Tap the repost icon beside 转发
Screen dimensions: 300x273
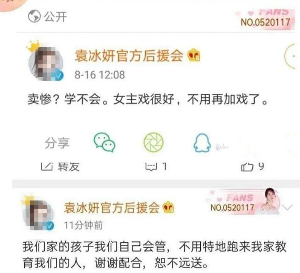47,166
